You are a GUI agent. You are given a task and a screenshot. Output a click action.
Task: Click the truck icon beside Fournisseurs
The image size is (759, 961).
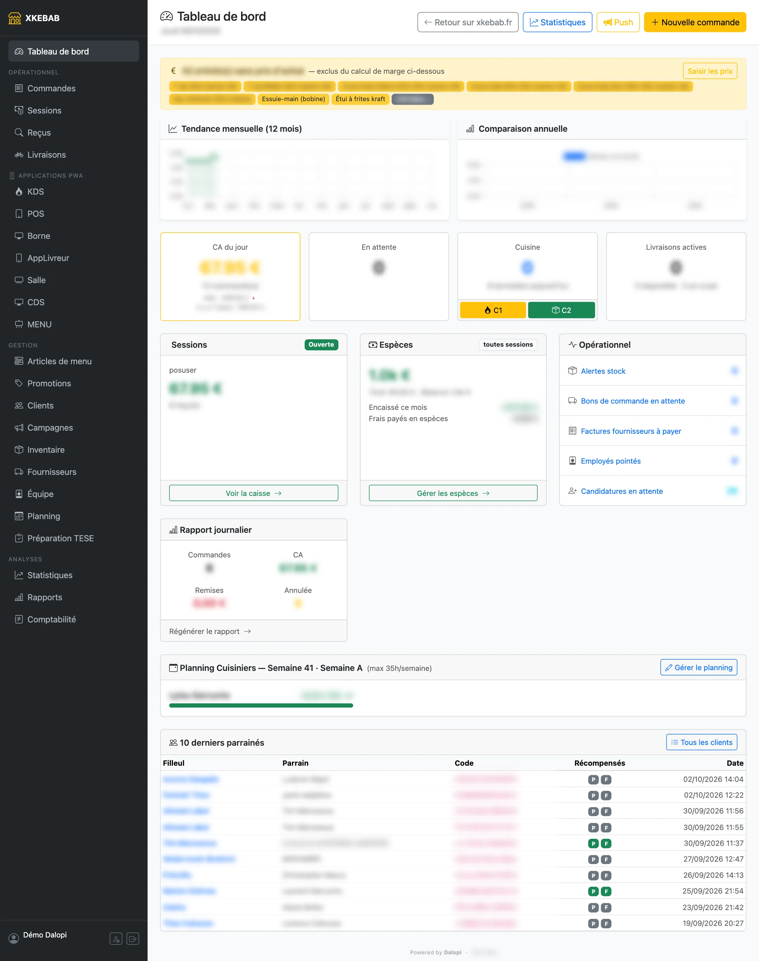pos(19,472)
